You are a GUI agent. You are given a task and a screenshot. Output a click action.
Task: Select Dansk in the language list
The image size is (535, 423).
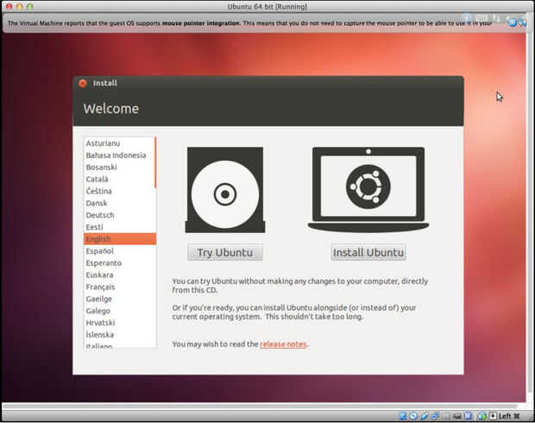tap(119, 203)
